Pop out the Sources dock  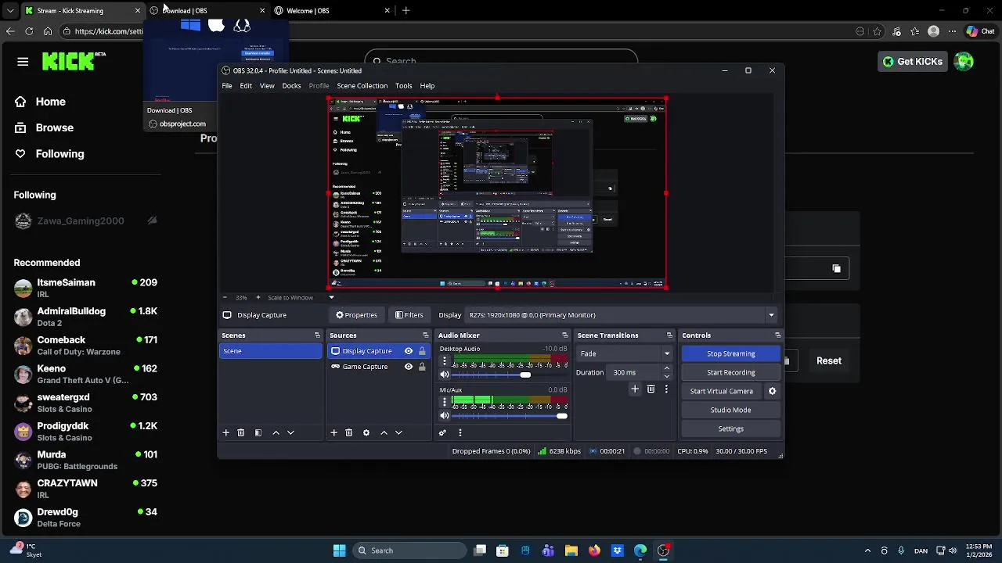(425, 335)
